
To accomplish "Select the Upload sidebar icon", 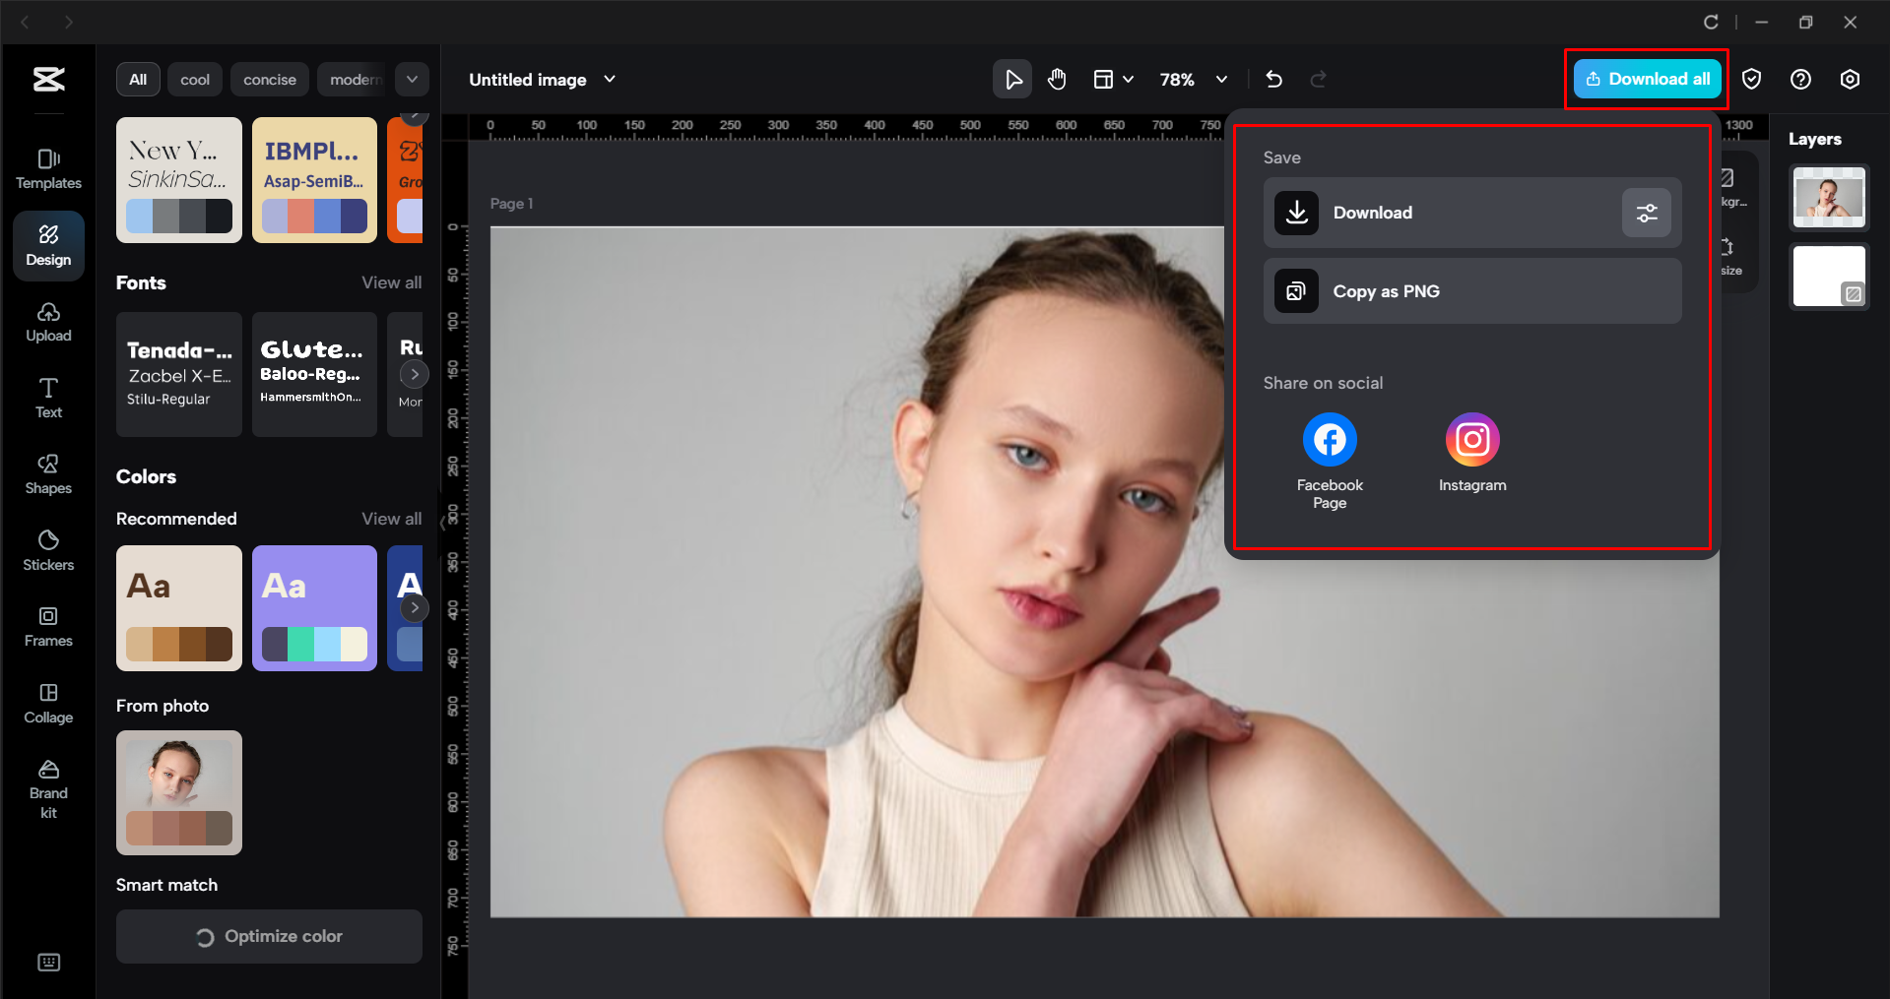I will pyautogui.click(x=48, y=321).
